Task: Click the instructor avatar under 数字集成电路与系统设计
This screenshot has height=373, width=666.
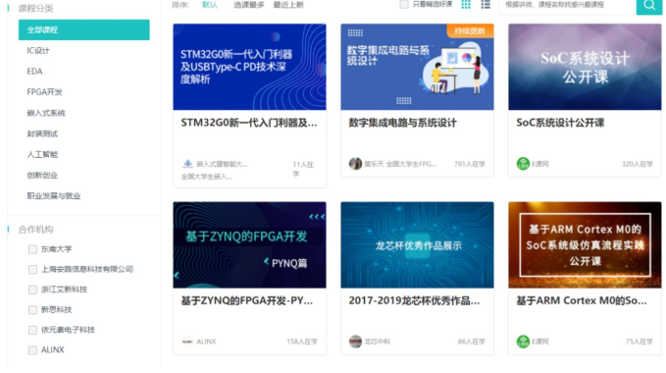Action: [355, 164]
